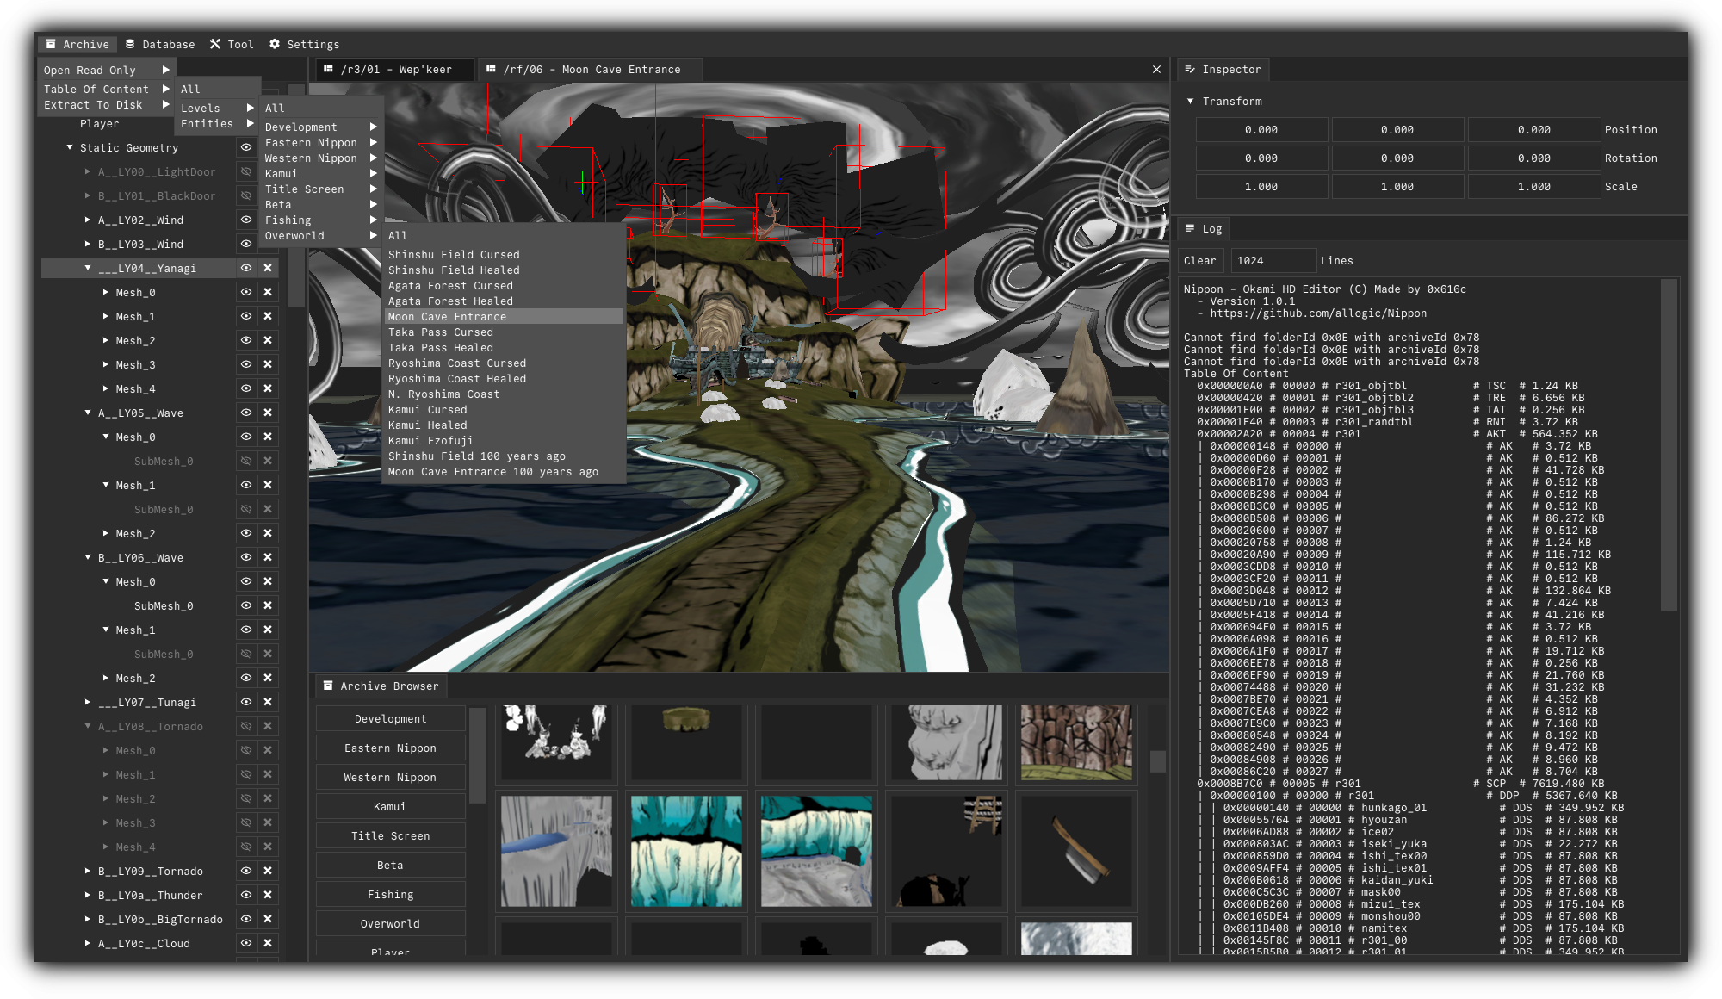
Task: Expand the ___LY07__Tunagi tree node
Action: coord(88,702)
